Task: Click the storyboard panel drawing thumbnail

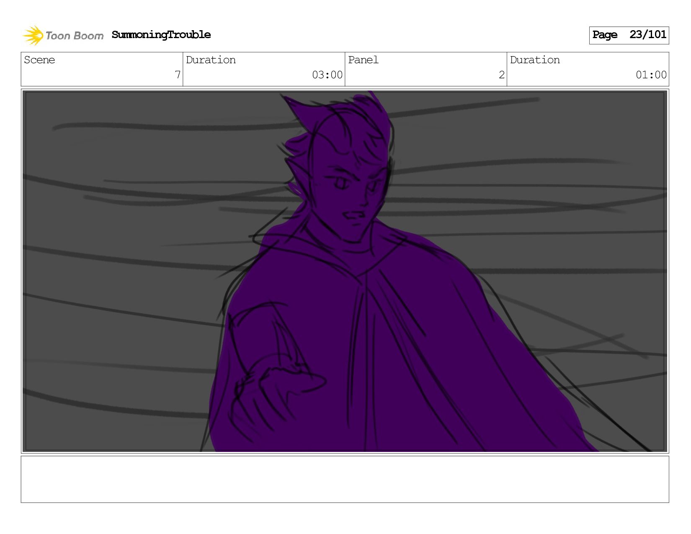Action: [x=345, y=271]
